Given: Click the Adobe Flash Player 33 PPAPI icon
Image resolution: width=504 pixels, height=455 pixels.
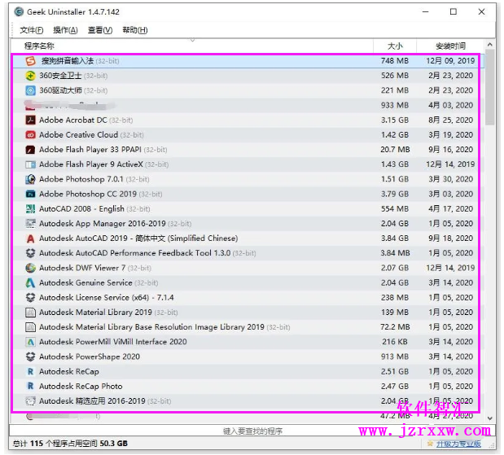Looking at the screenshot, I should tap(30, 150).
